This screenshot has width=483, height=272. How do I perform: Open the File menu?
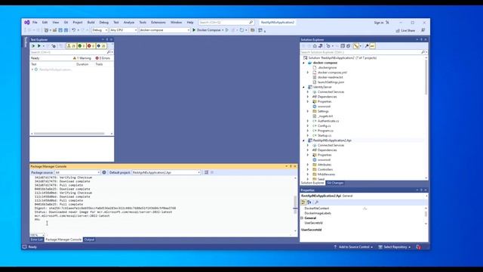35,23
